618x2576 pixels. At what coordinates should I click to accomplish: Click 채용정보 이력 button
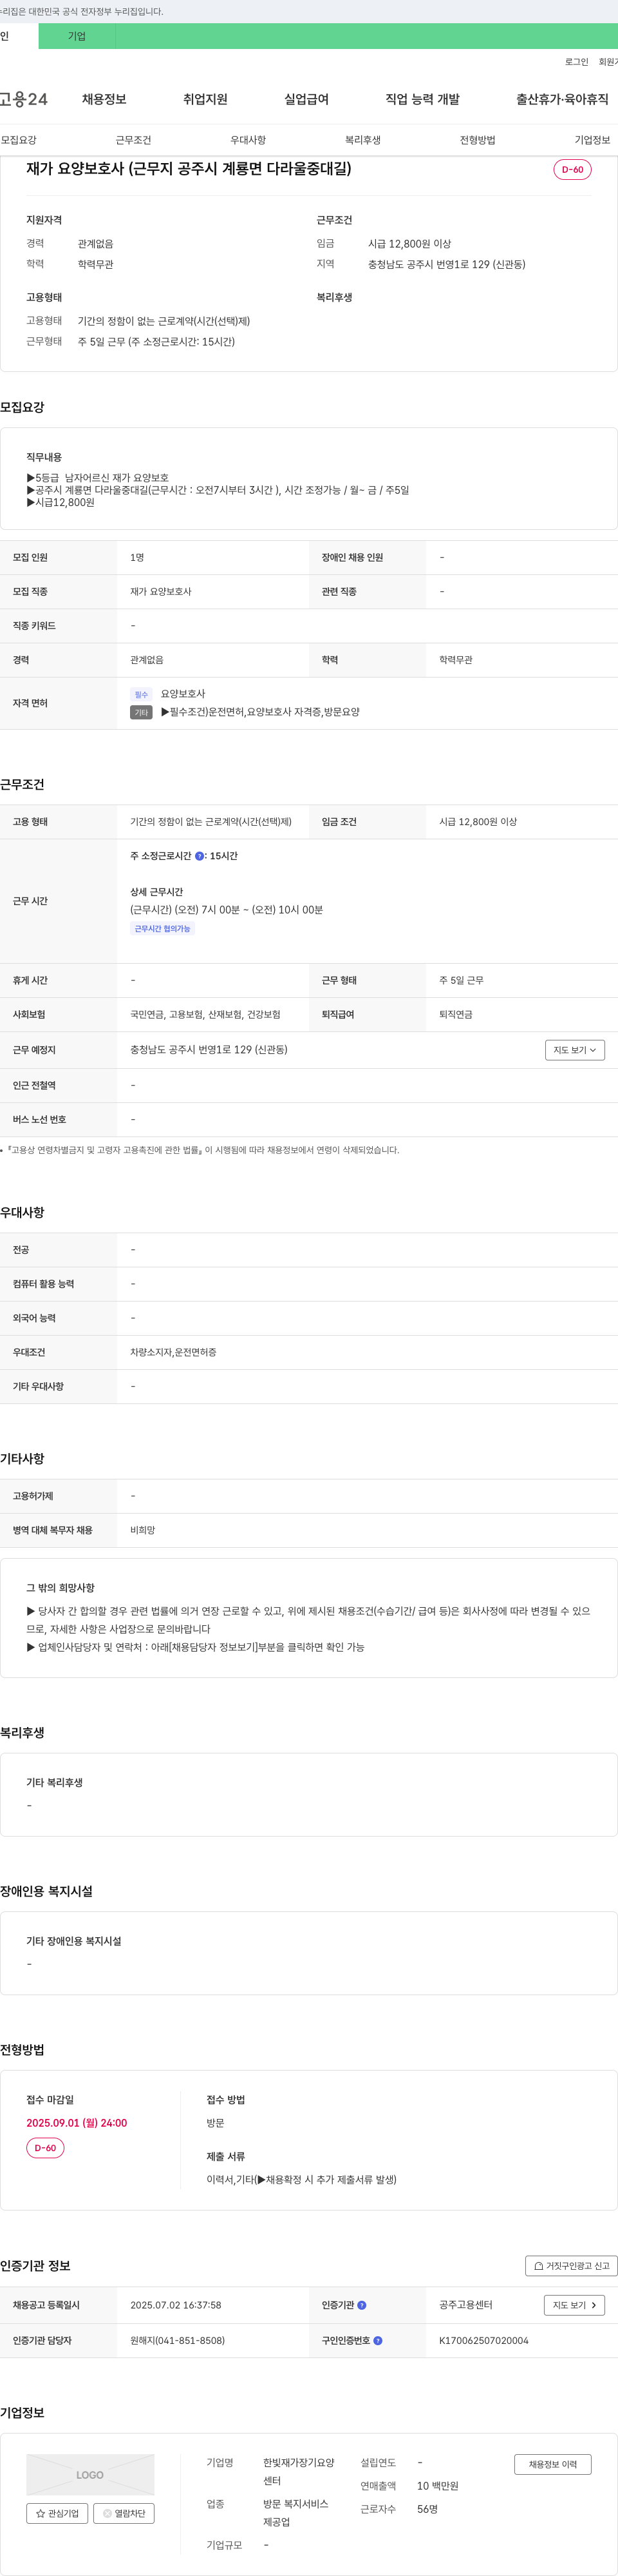click(x=553, y=2464)
